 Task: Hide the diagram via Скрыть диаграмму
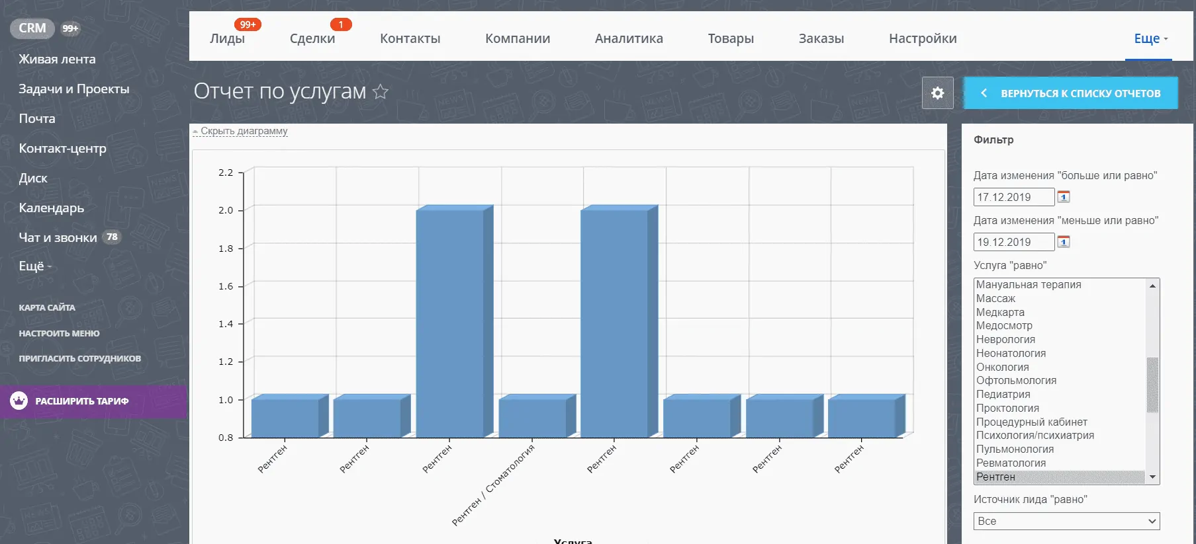[243, 131]
